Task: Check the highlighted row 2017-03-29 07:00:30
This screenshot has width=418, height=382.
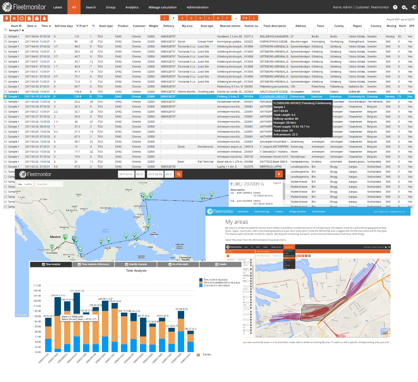Action: tap(5, 96)
